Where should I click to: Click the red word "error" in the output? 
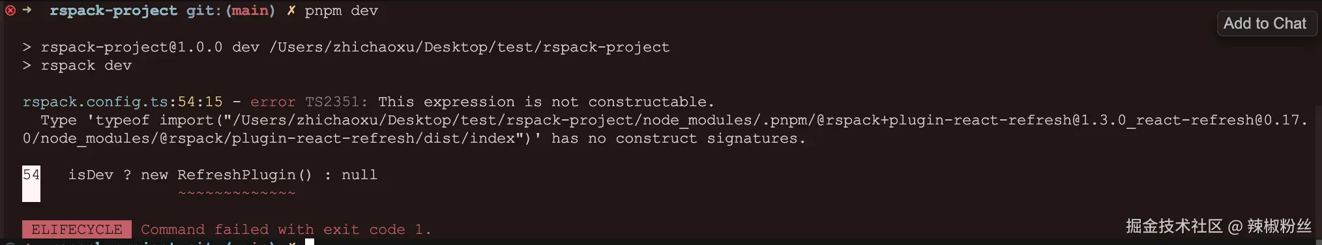point(272,102)
